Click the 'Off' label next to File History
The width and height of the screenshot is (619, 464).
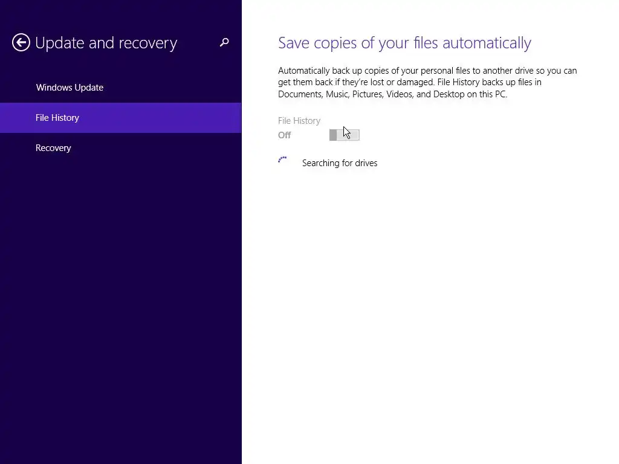[284, 135]
